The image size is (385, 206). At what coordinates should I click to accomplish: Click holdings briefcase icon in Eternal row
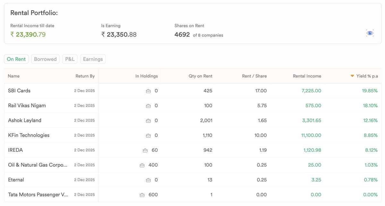tap(148, 180)
